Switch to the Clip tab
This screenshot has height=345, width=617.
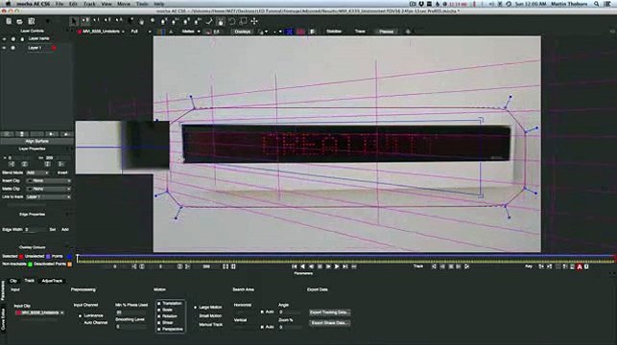click(13, 281)
